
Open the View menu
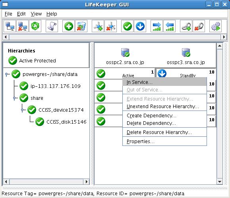click(36, 14)
